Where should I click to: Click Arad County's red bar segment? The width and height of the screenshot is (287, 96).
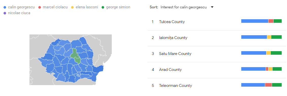[267, 69]
